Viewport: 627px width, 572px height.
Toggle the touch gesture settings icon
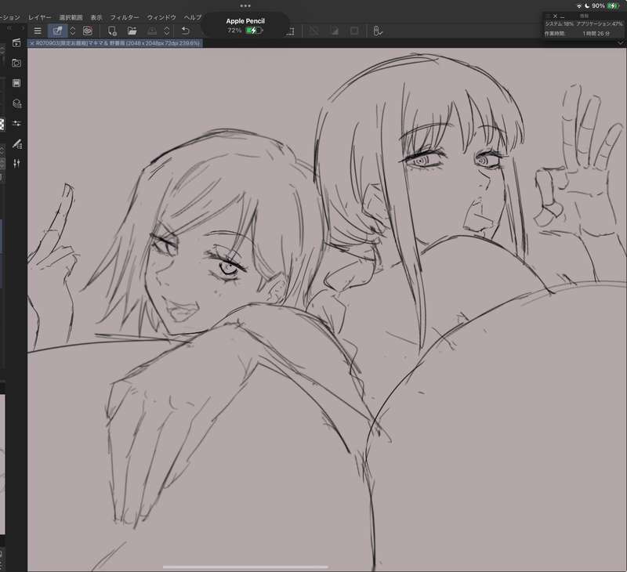pos(378,31)
